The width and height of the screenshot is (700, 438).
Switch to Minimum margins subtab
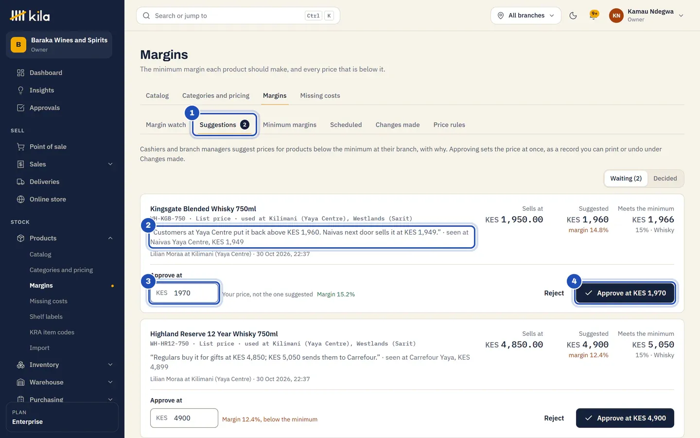[x=290, y=125]
